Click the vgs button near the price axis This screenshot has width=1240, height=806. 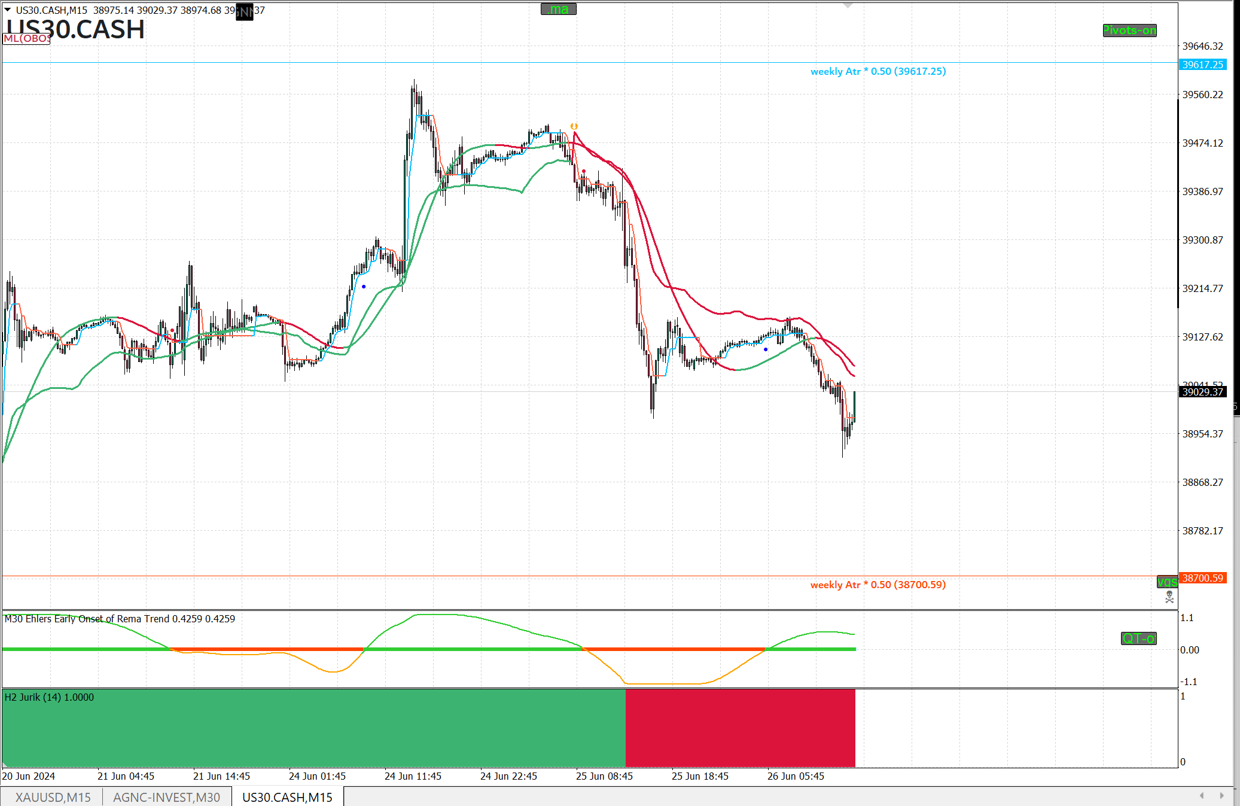[1167, 582]
